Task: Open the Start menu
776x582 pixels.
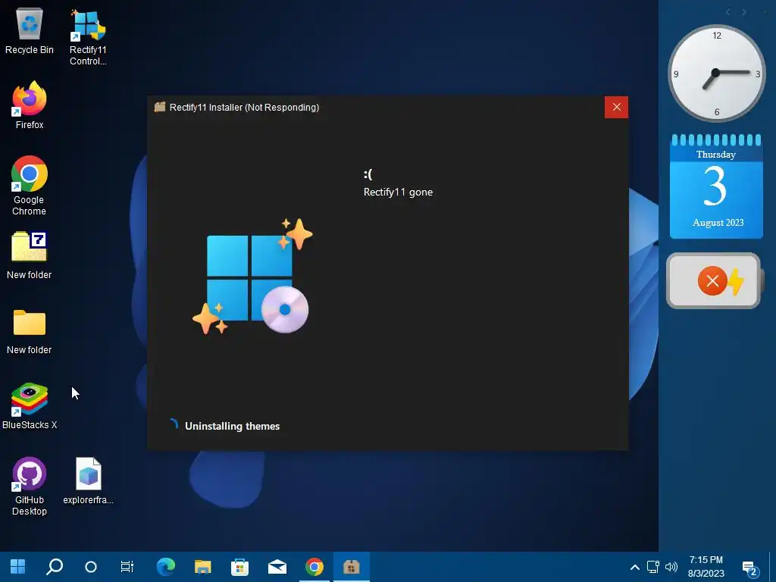Action: (18, 567)
